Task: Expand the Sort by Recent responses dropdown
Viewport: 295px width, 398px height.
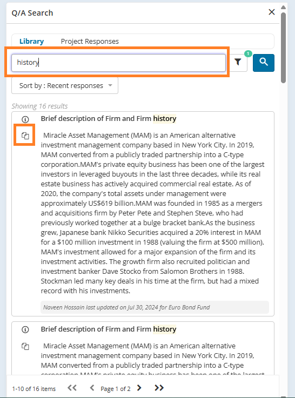Action: 65,85
